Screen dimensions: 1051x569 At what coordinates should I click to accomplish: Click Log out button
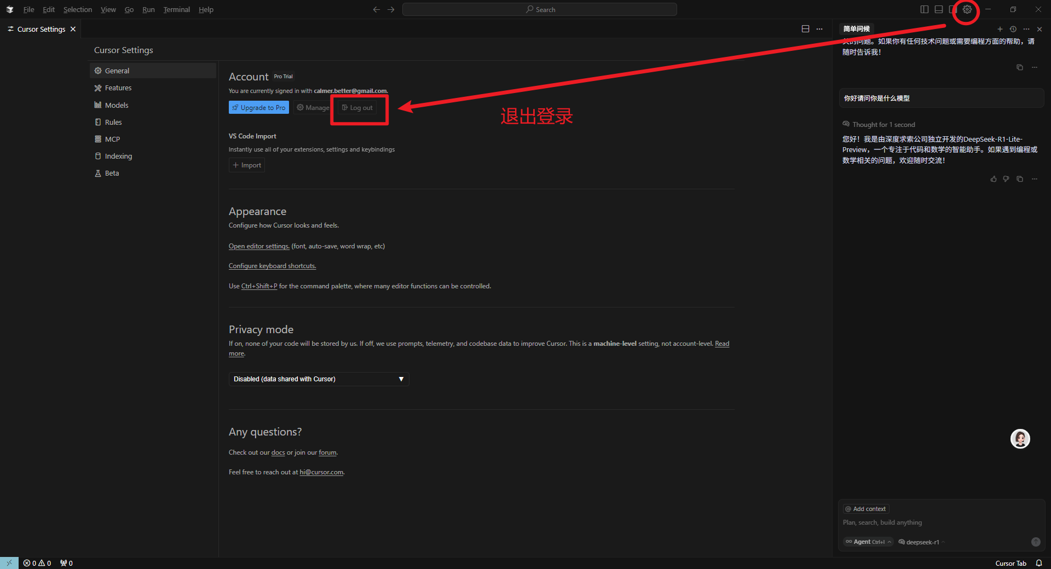pos(357,108)
